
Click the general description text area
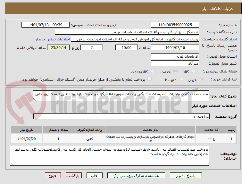[121, 96]
